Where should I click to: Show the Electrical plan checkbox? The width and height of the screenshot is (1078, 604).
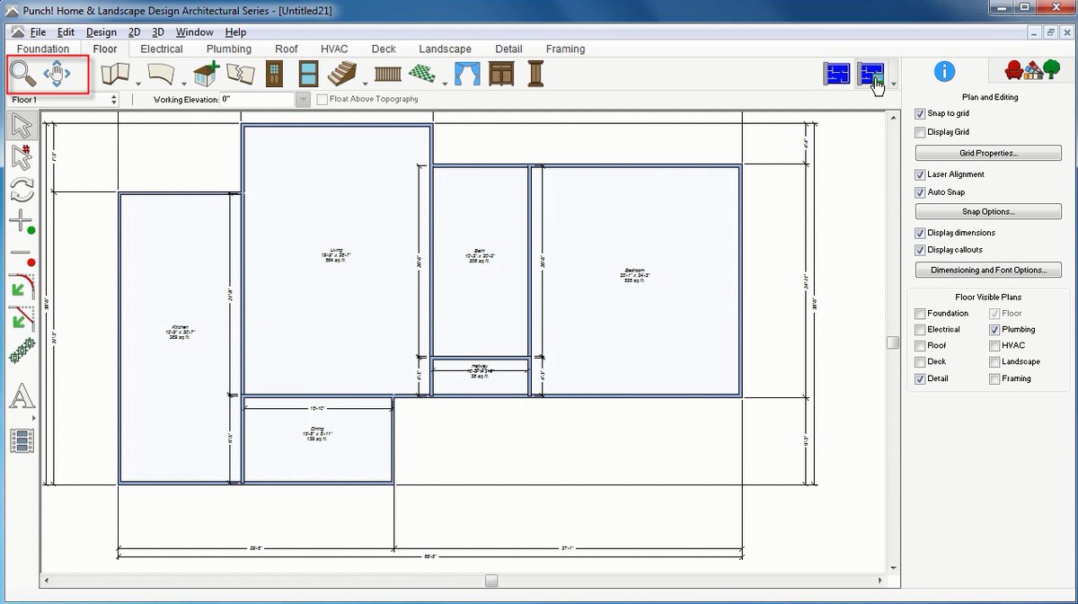919,330
